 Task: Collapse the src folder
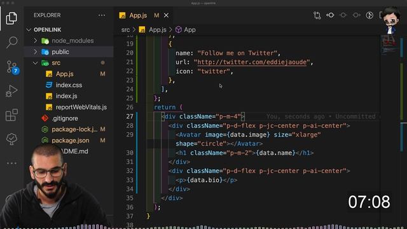[x=69, y=63]
